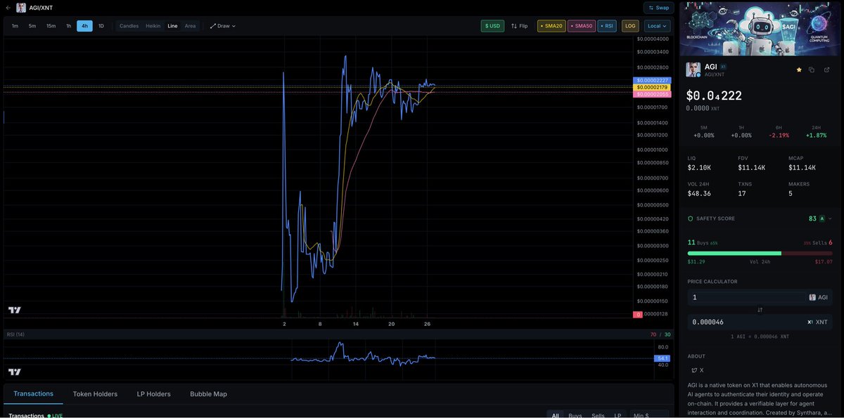Image resolution: width=844 pixels, height=418 pixels.
Task: Toggle the SMA20 indicator
Action: (x=551, y=26)
